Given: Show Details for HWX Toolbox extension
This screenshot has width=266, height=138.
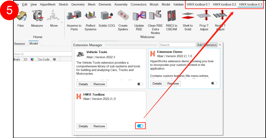Looking at the screenshot, I should 83,126.
